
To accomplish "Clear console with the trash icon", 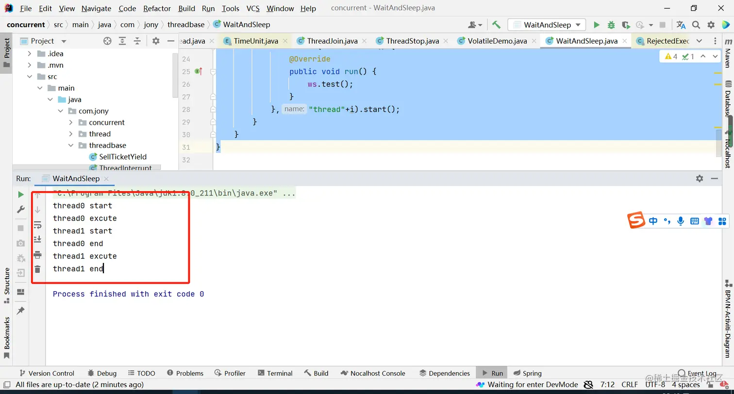I will pyautogui.click(x=37, y=269).
